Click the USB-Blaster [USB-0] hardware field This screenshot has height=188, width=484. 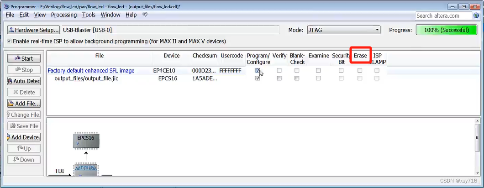click(x=171, y=30)
